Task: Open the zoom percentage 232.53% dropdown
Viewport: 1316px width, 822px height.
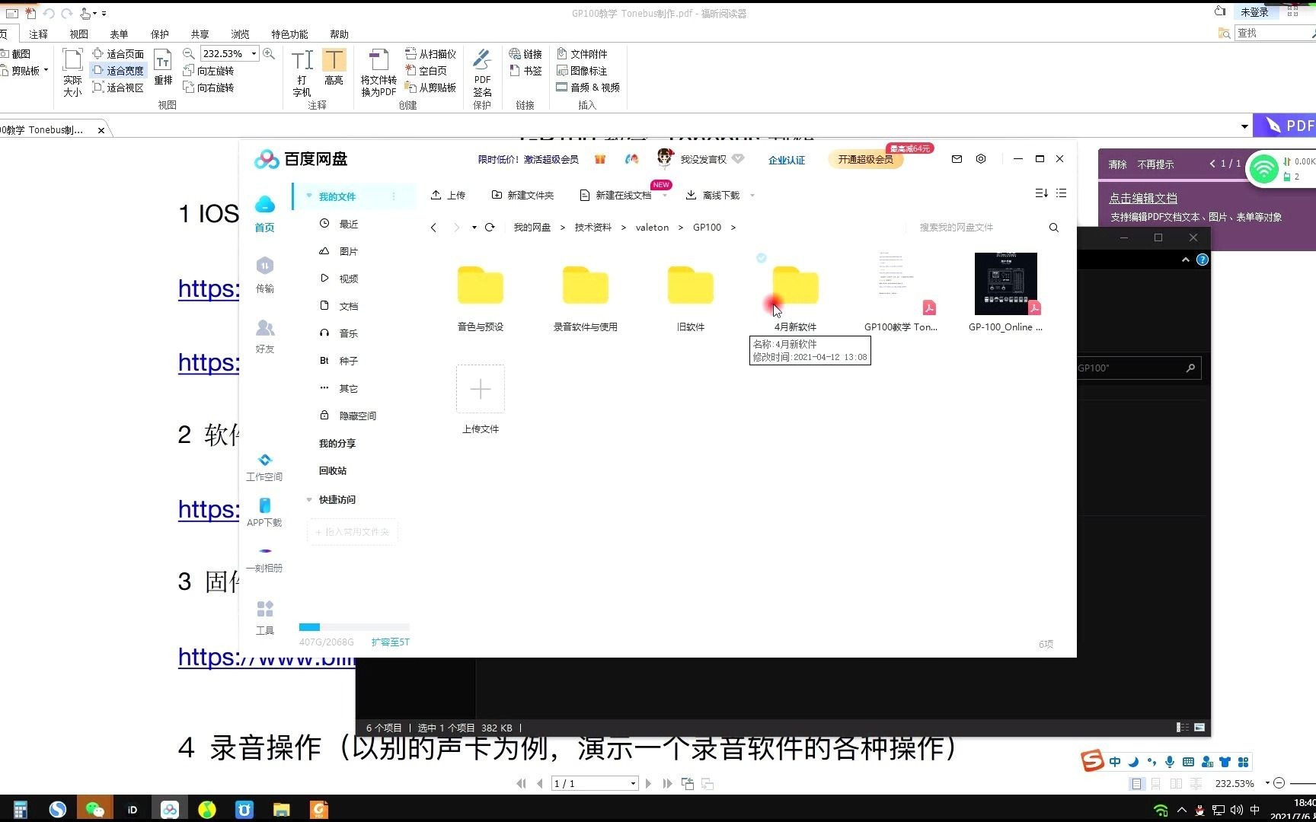Action: [254, 54]
